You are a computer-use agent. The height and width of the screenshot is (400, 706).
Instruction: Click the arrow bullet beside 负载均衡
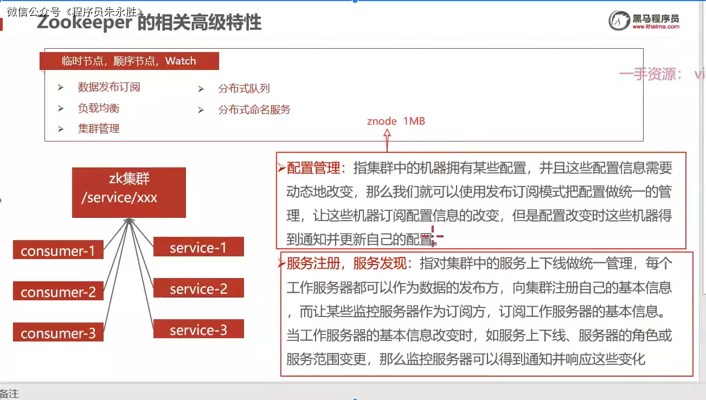point(61,108)
